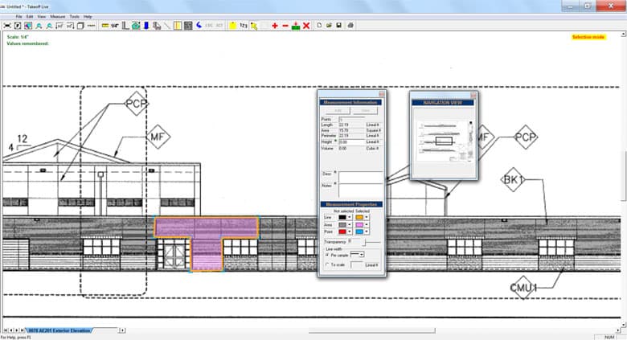
Task: Open the Line not-selected color dropdown
Action: (350, 217)
